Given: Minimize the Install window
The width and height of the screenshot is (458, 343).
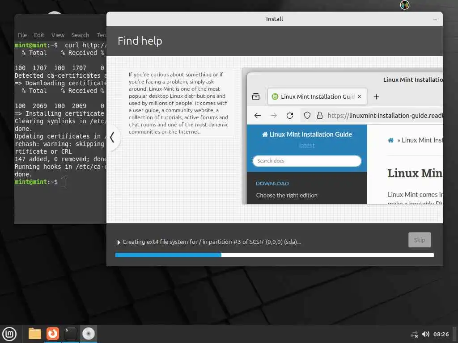Looking at the screenshot, I should point(435,19).
